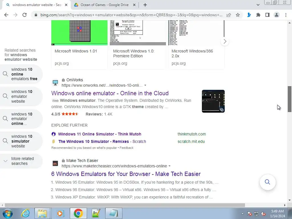The height and width of the screenshot is (219, 292).
Task: Open the Chrome three-dot menu
Action: tap(286, 15)
